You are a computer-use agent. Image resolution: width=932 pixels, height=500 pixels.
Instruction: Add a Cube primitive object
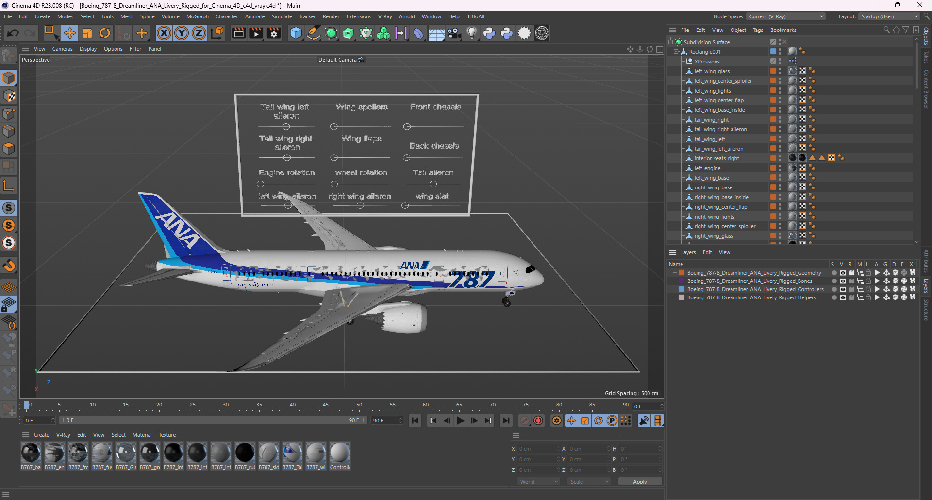tap(296, 33)
